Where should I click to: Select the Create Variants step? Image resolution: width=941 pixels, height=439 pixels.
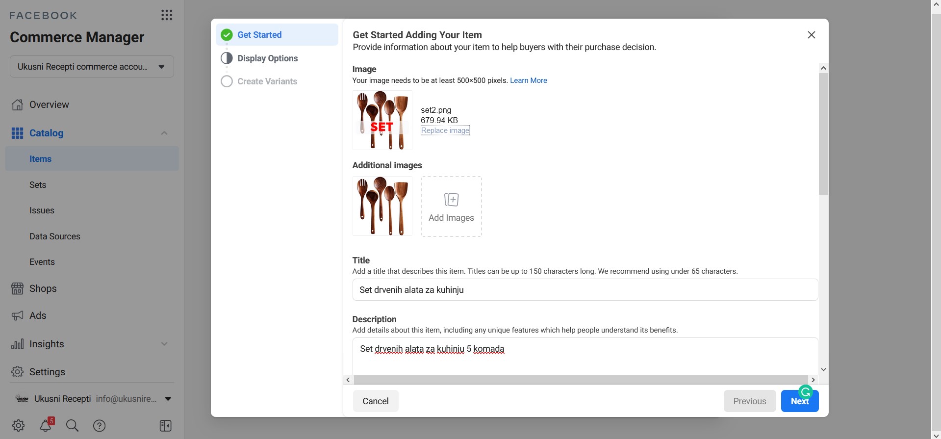point(267,81)
